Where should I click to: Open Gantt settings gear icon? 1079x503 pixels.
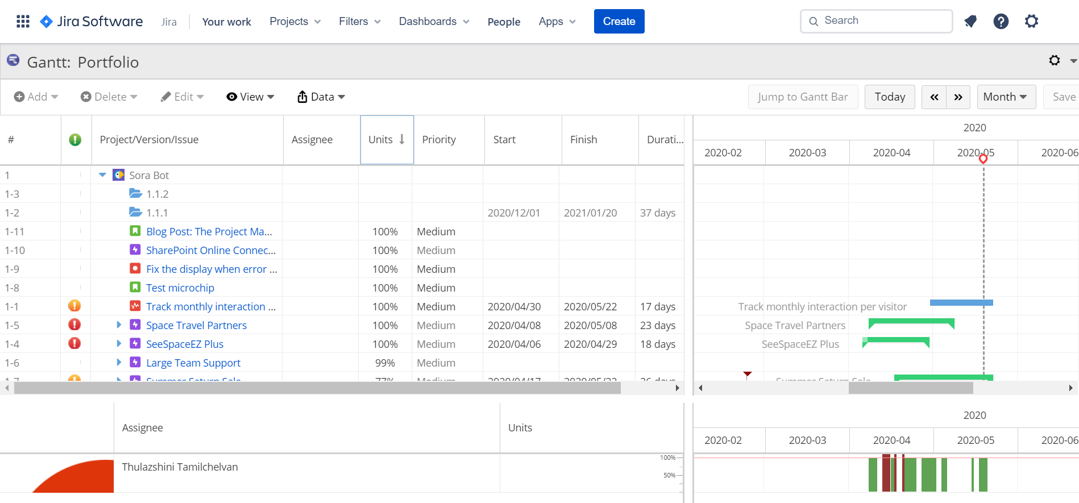pos(1055,60)
